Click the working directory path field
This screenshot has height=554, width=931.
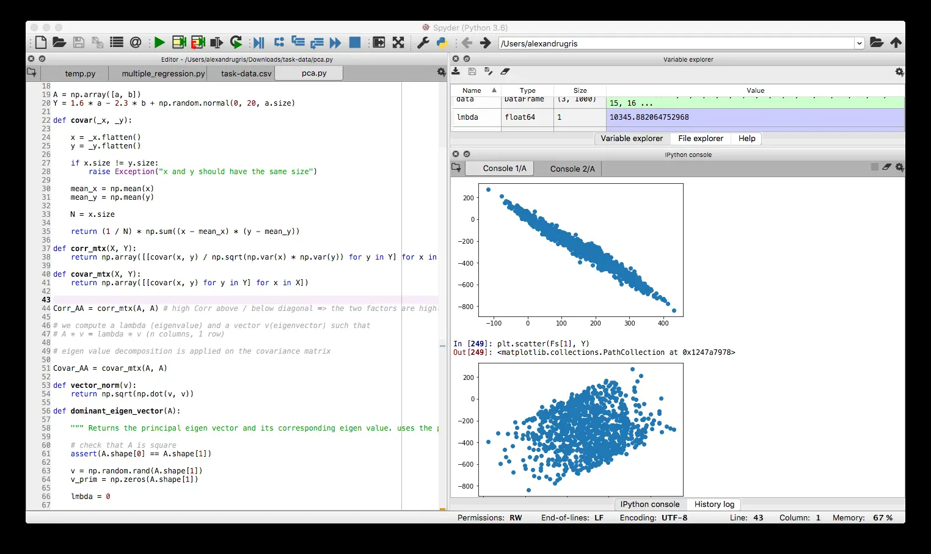tap(676, 43)
